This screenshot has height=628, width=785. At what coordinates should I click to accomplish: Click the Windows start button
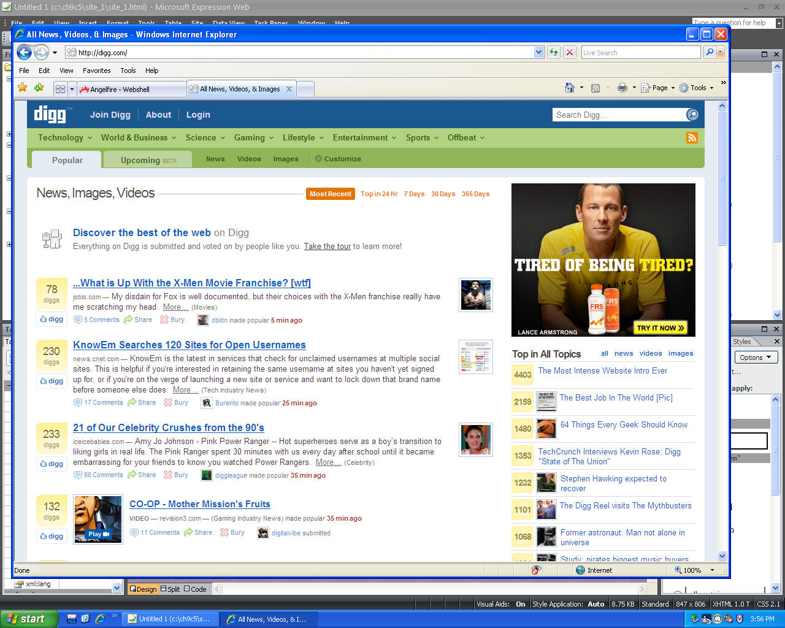tap(29, 619)
